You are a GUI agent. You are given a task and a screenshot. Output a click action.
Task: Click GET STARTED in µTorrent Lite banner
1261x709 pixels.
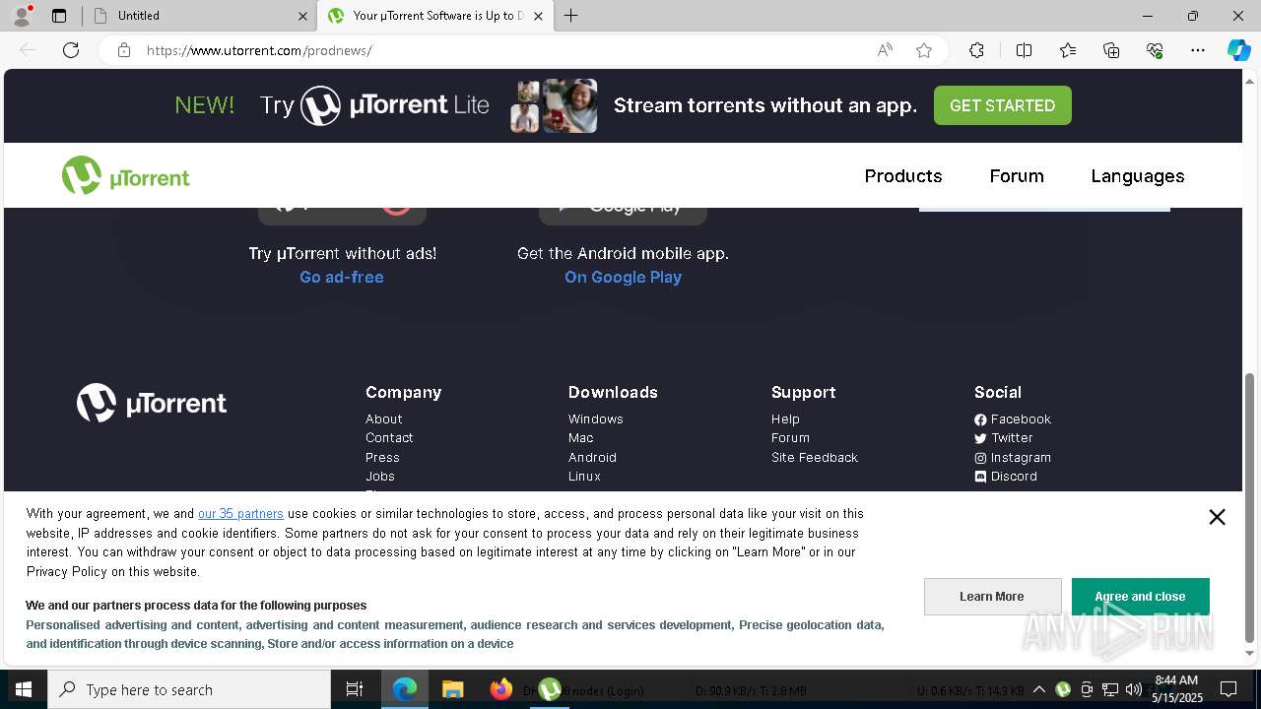click(x=1002, y=105)
